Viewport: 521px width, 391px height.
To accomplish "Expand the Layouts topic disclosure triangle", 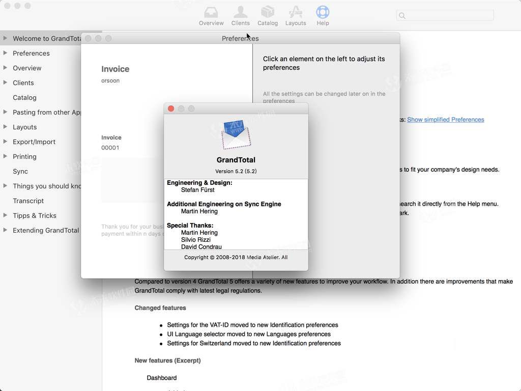I will click(5, 127).
